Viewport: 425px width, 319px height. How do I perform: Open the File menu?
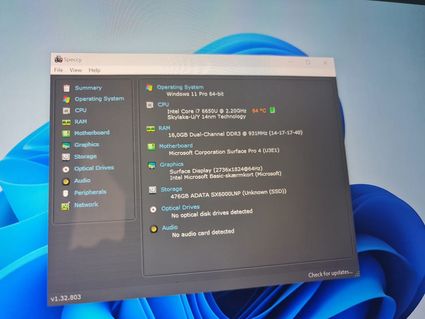(x=58, y=70)
